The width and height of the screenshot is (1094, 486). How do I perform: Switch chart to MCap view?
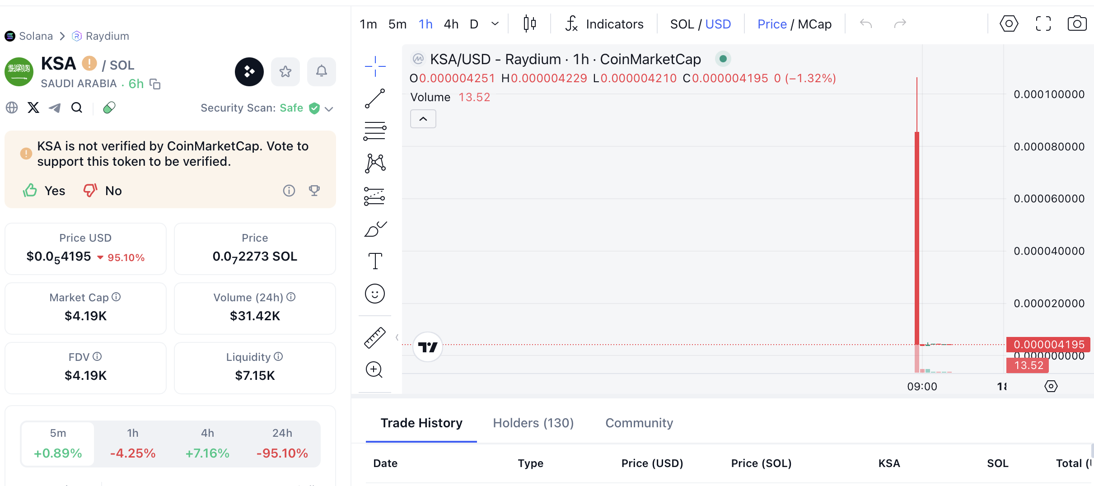click(815, 24)
